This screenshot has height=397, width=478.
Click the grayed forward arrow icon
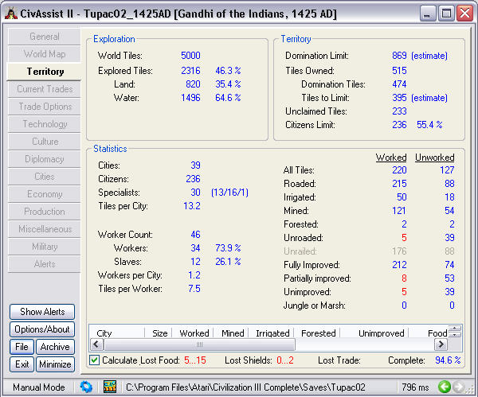click(458, 387)
